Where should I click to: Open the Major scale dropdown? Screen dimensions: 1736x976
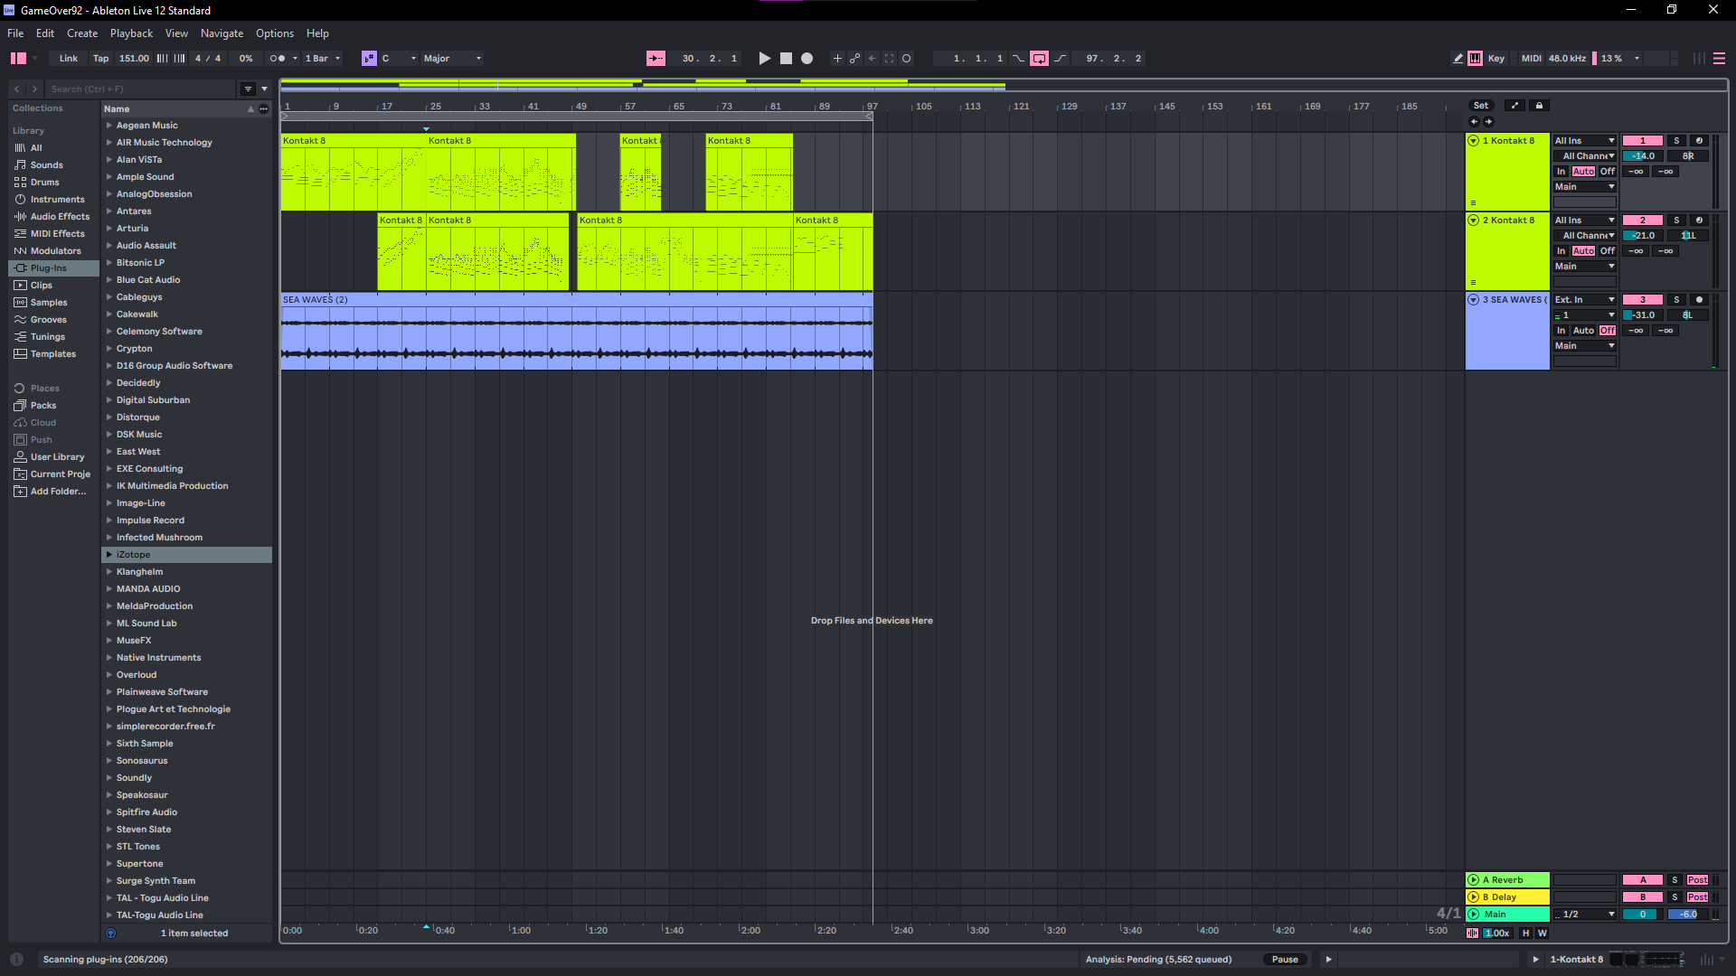452,58
